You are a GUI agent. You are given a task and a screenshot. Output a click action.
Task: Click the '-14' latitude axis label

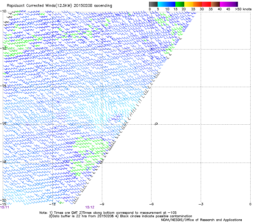[x=3, y=86]
